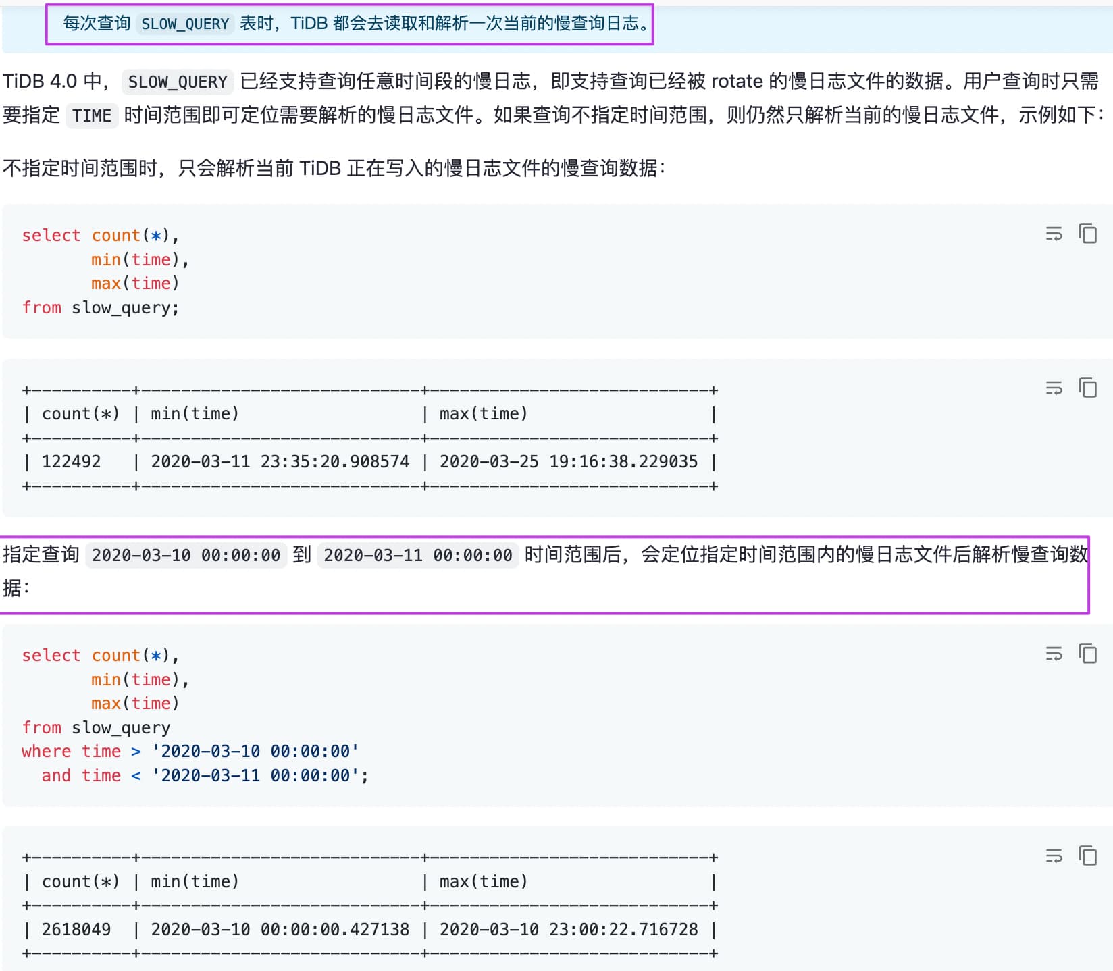Click the SLOW_QUERY code tag in the highlighted note
The image size is (1113, 971).
(185, 24)
